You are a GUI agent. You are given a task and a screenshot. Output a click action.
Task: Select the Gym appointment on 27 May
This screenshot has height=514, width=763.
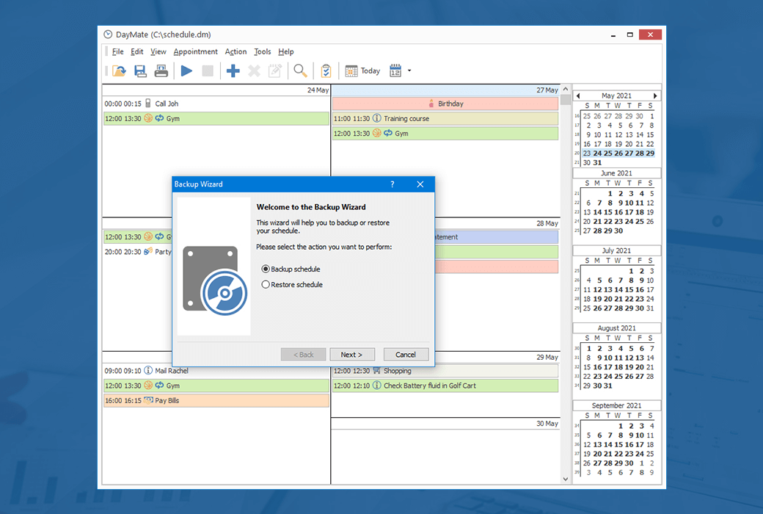pyautogui.click(x=445, y=134)
